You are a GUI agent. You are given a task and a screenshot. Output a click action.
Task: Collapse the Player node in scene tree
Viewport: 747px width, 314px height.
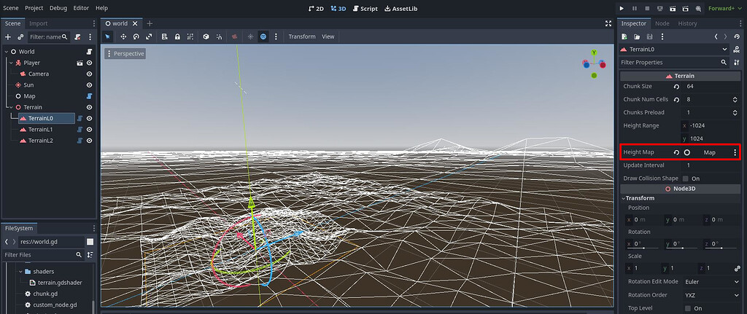pyautogui.click(x=11, y=63)
